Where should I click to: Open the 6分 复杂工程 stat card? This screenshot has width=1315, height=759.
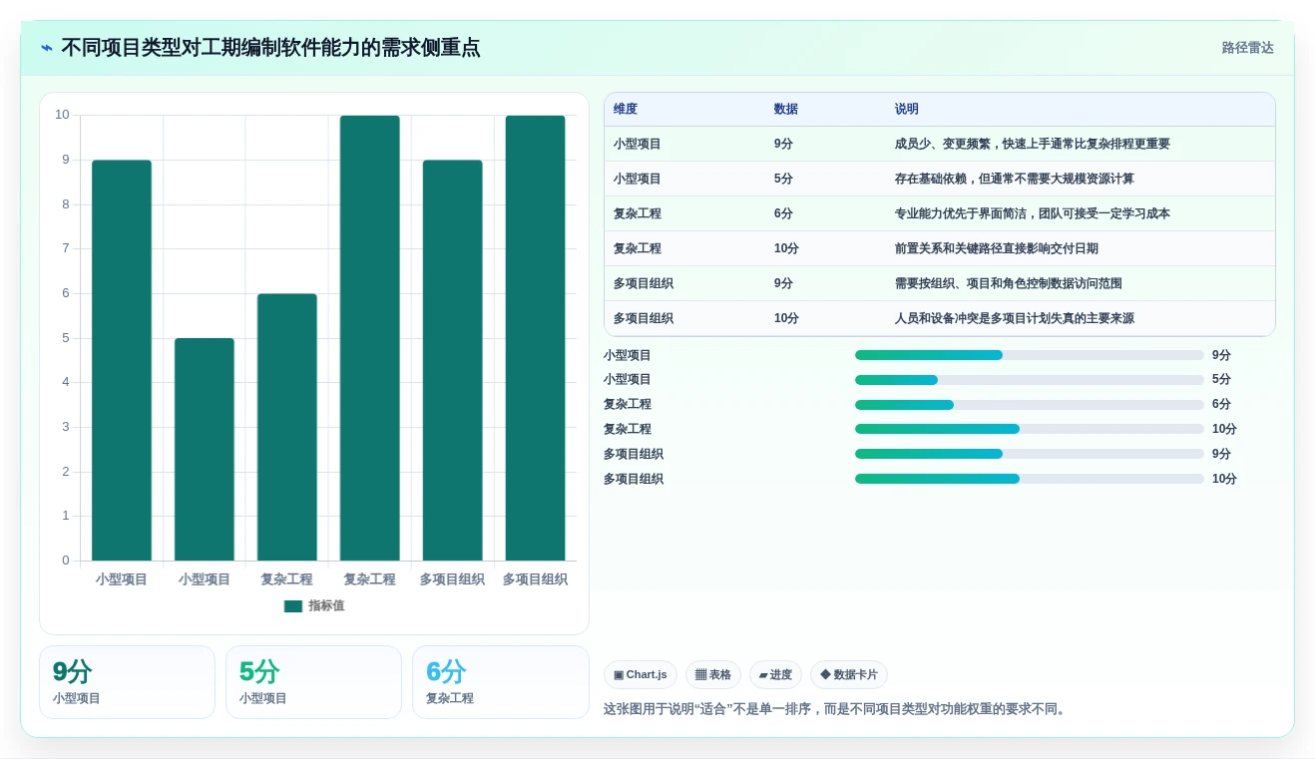tap(500, 682)
